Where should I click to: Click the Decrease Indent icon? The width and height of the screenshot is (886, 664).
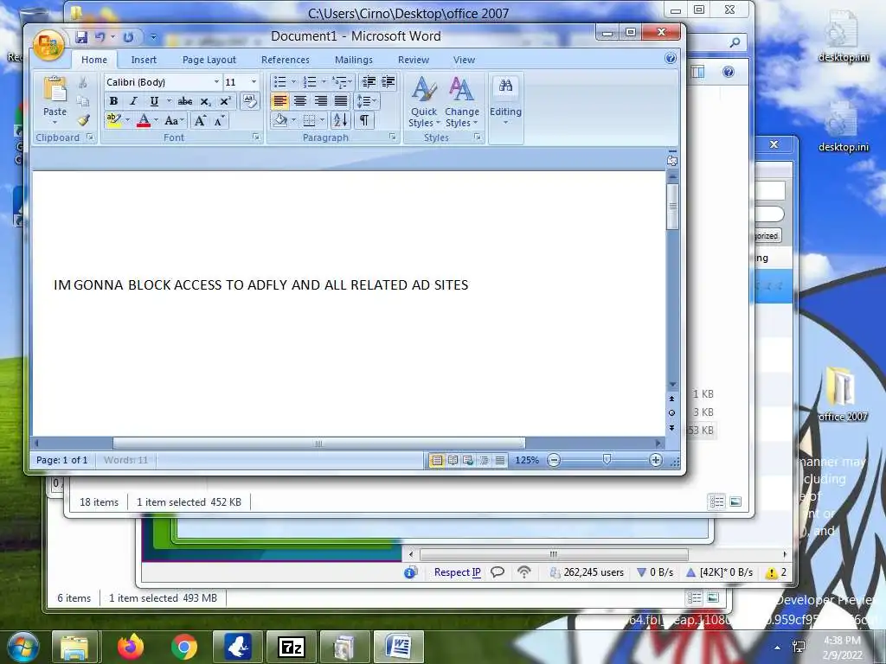(x=369, y=82)
